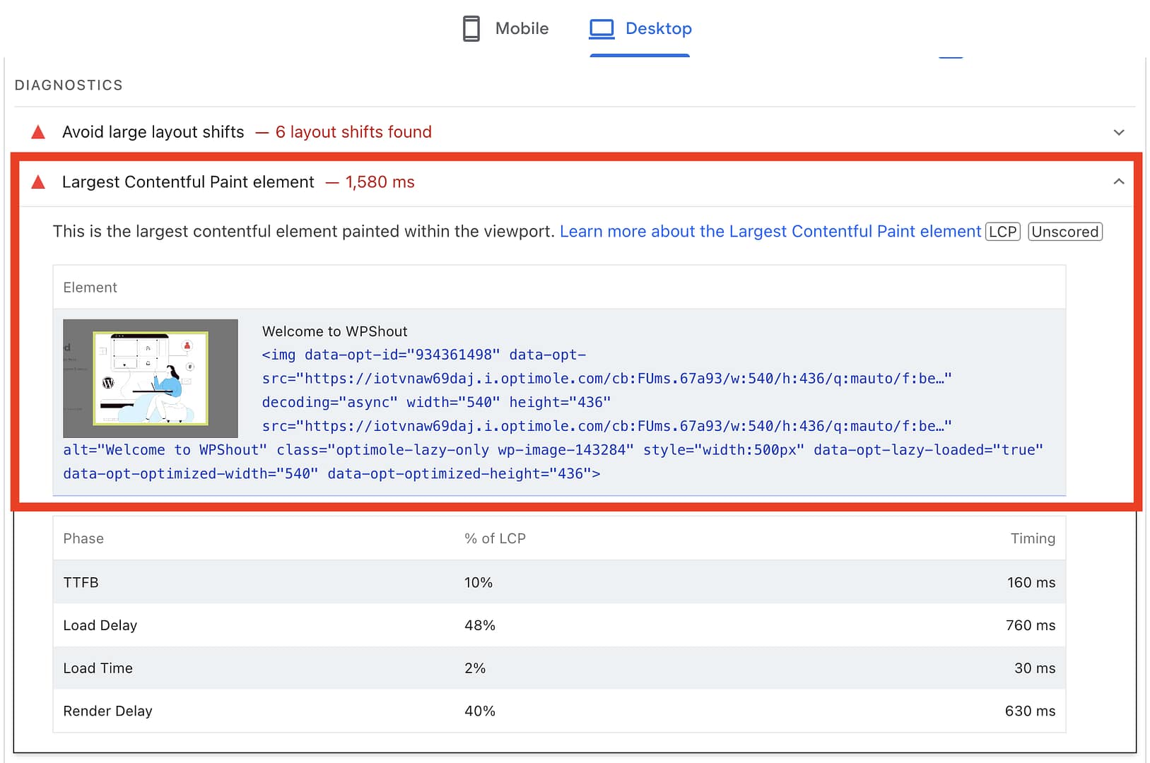Select the Desktop tab label
The image size is (1150, 763).
(658, 29)
